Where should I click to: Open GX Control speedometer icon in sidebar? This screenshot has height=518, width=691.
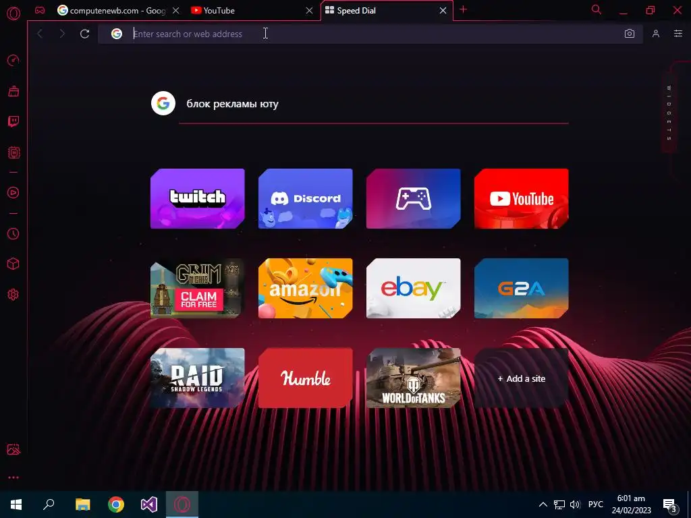(13, 60)
